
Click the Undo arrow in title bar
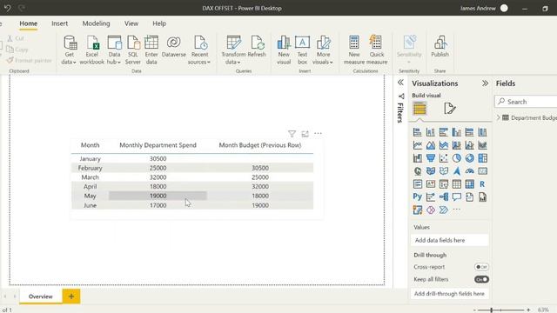click(7, 8)
